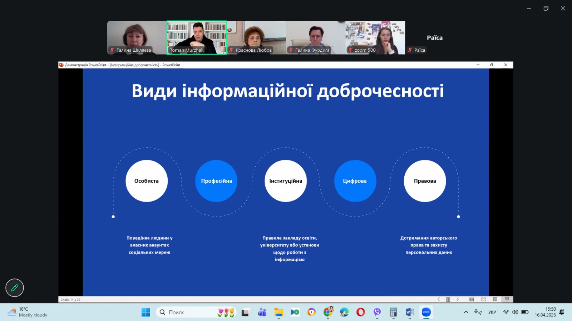The image size is (572, 321).
Task: Advance to next slide arrow in status bar
Action: [x=458, y=300]
